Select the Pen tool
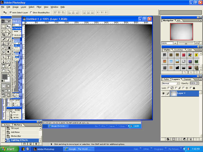Screen dimensions: 203x152 [x=4, y=61]
